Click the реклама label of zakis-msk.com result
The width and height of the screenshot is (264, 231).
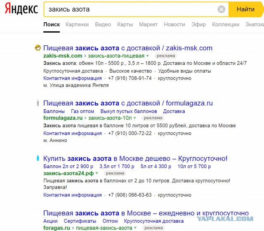tap(166, 56)
